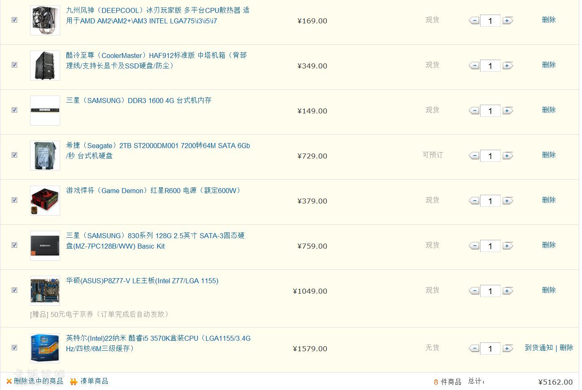This screenshot has width=582, height=390.
Task: Increase quantity of DEEPCOOL CPU cooler
Action: pyautogui.click(x=508, y=20)
